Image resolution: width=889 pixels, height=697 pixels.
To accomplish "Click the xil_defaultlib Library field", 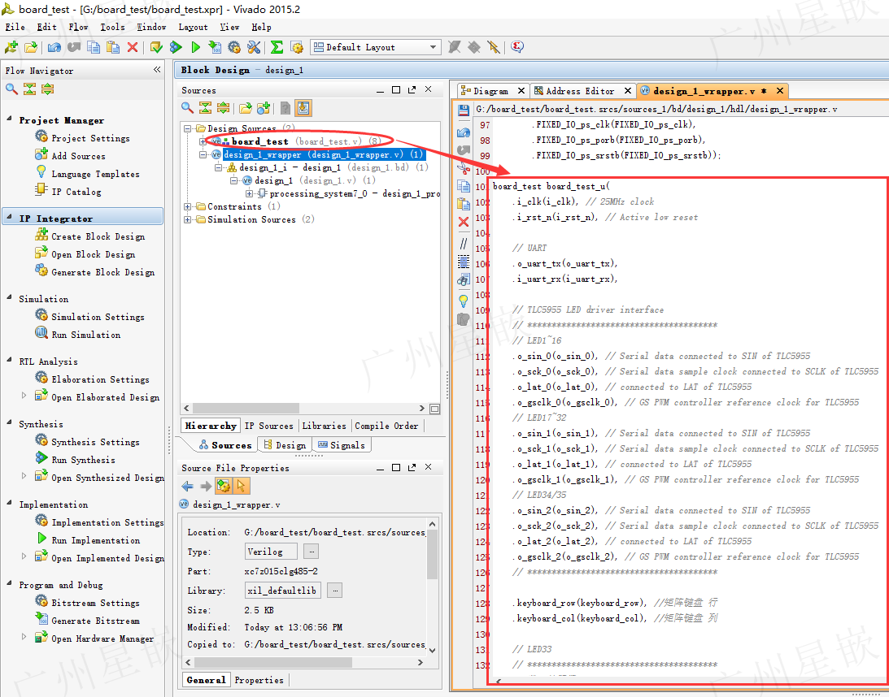I will coord(283,591).
